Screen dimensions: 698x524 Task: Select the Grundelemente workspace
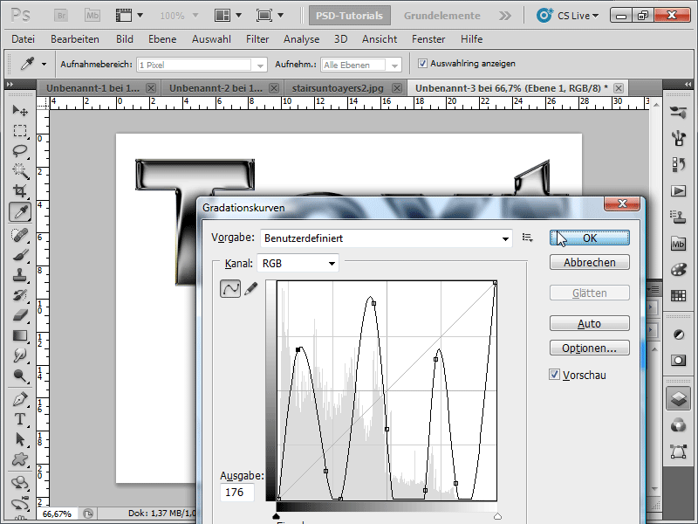coord(442,16)
